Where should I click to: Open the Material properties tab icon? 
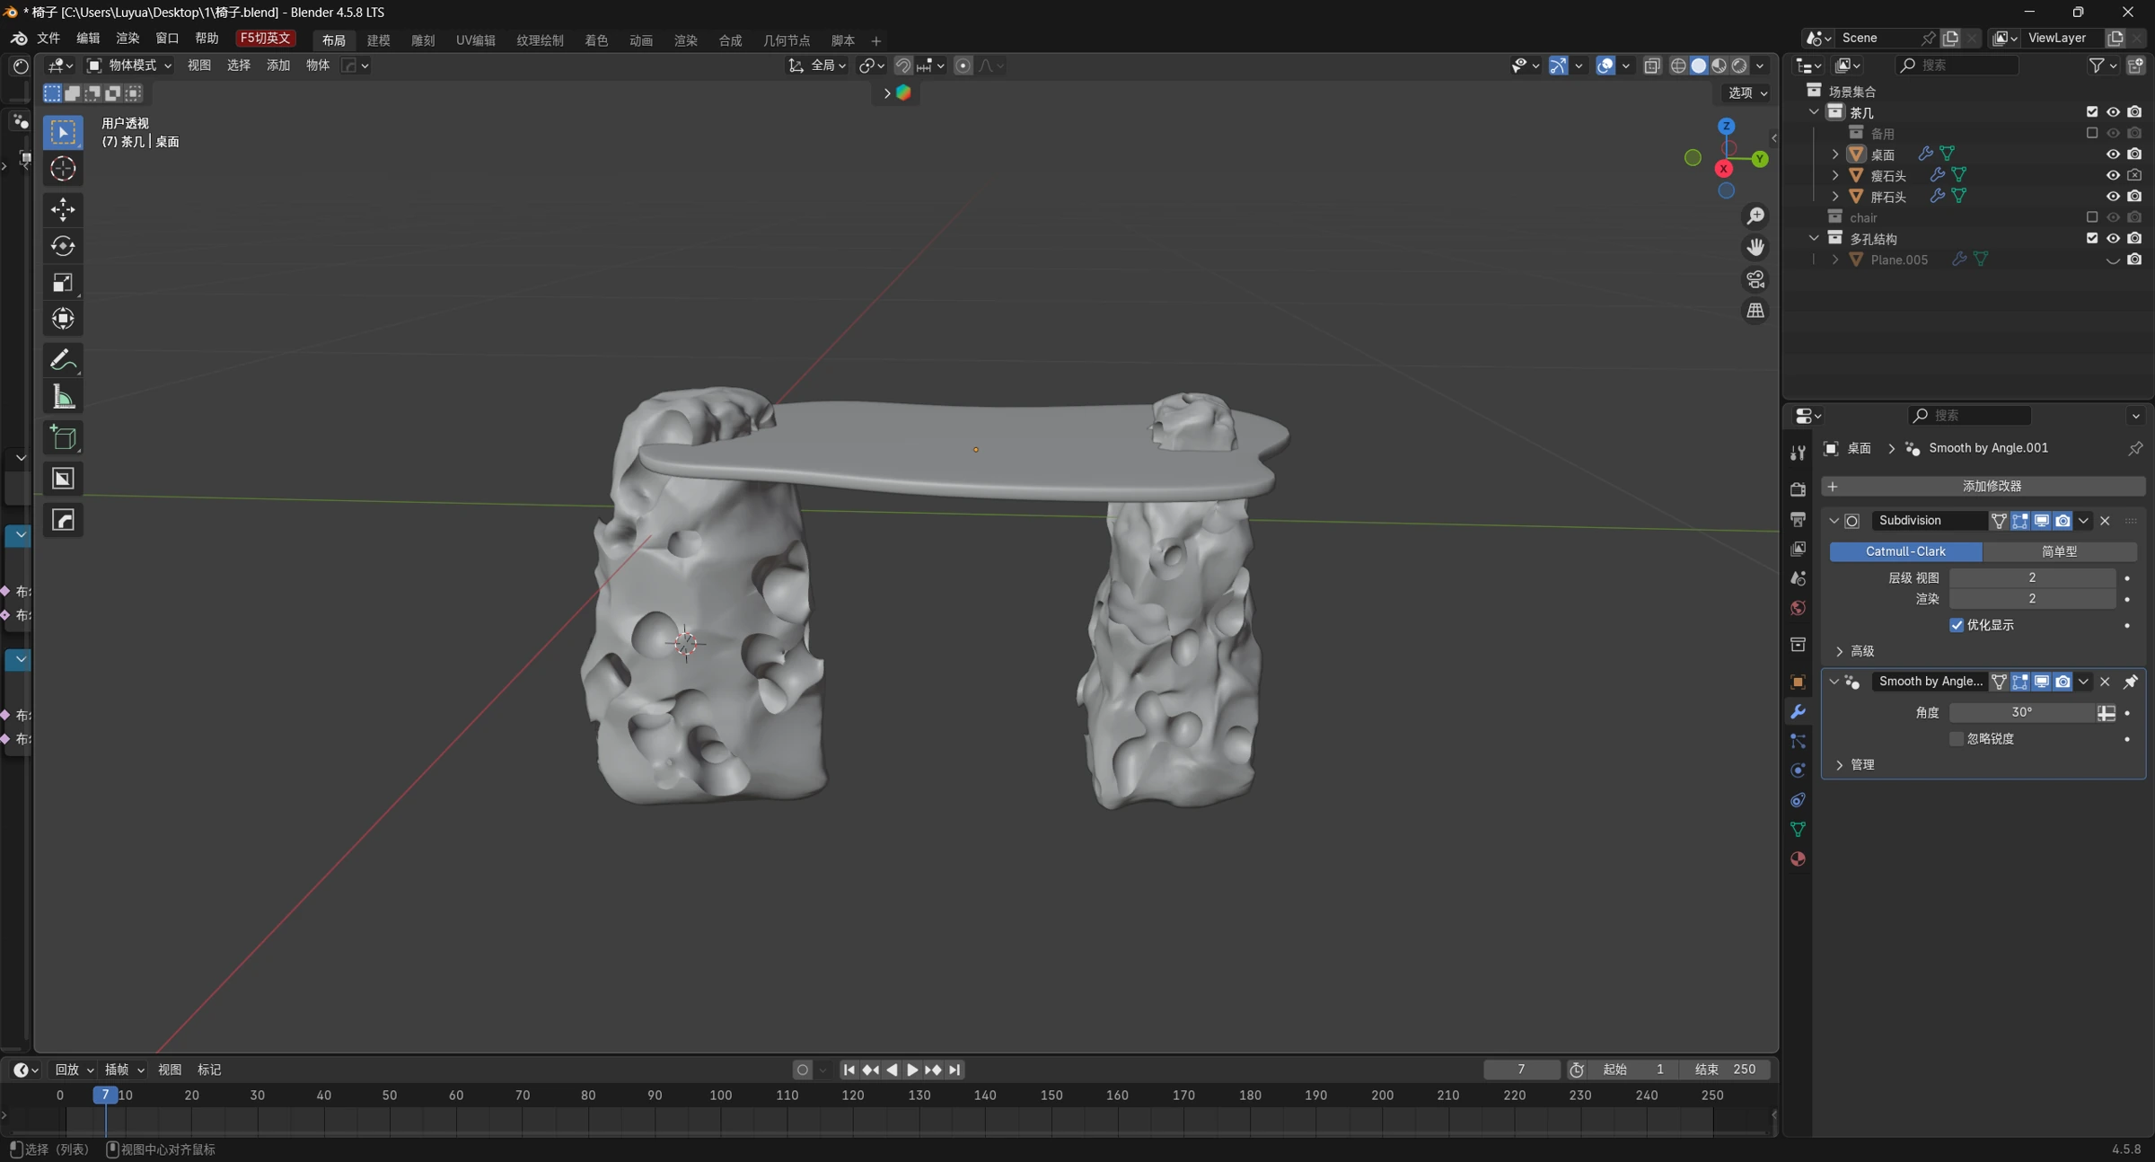1798,859
